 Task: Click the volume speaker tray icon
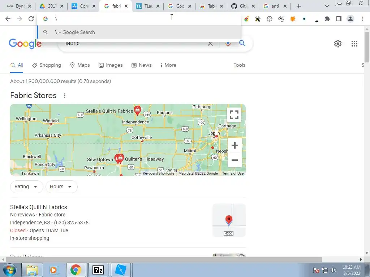[x=334, y=270]
